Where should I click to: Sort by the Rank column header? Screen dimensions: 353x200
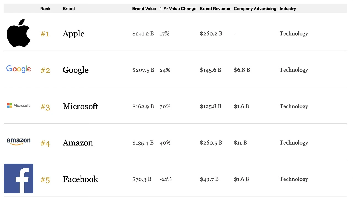pyautogui.click(x=45, y=9)
